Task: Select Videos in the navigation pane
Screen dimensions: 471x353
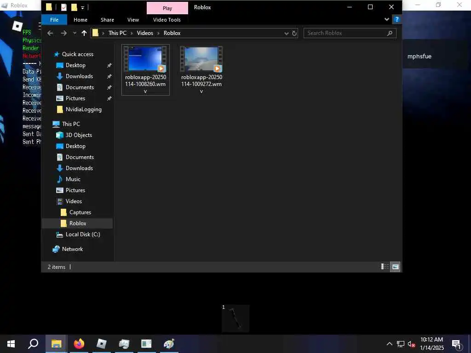Action: 74,201
